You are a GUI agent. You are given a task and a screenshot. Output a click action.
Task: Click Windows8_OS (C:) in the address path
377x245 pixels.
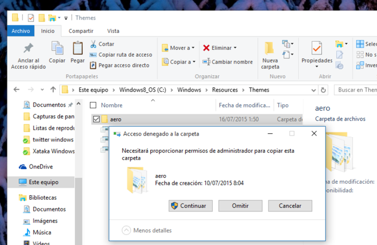(143, 90)
